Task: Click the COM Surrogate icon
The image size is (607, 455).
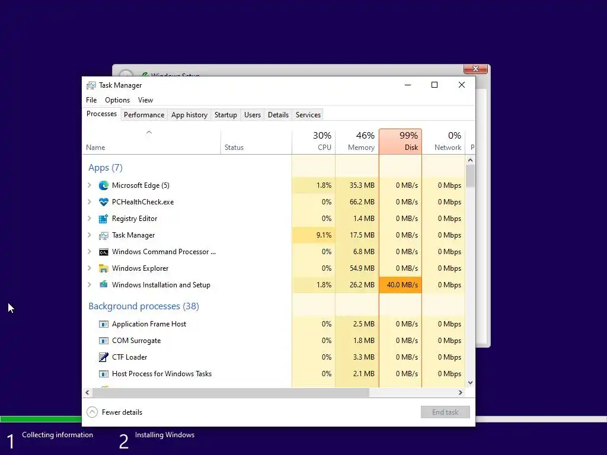Action: pos(103,341)
